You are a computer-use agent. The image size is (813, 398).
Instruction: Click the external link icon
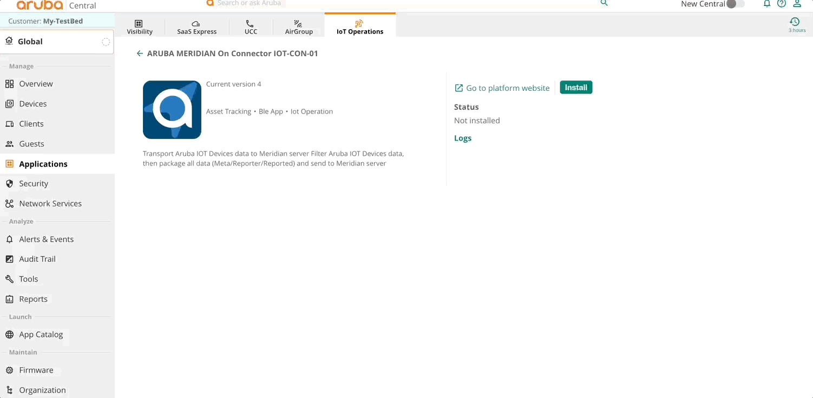pyautogui.click(x=458, y=88)
